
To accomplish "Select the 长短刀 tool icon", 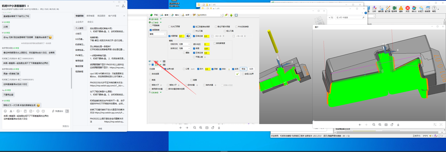I will coord(421,9).
